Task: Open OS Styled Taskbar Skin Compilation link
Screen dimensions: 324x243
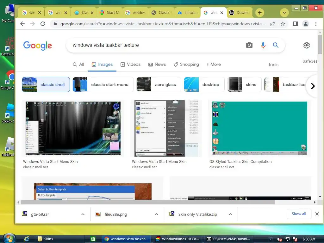Action: point(240,162)
